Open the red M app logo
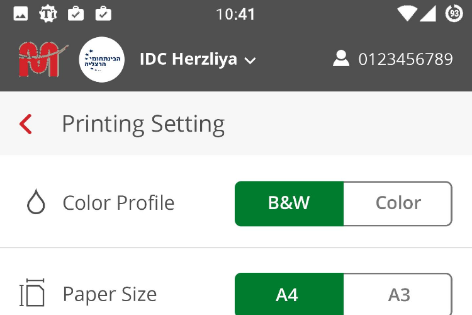The height and width of the screenshot is (315, 472). click(43, 59)
